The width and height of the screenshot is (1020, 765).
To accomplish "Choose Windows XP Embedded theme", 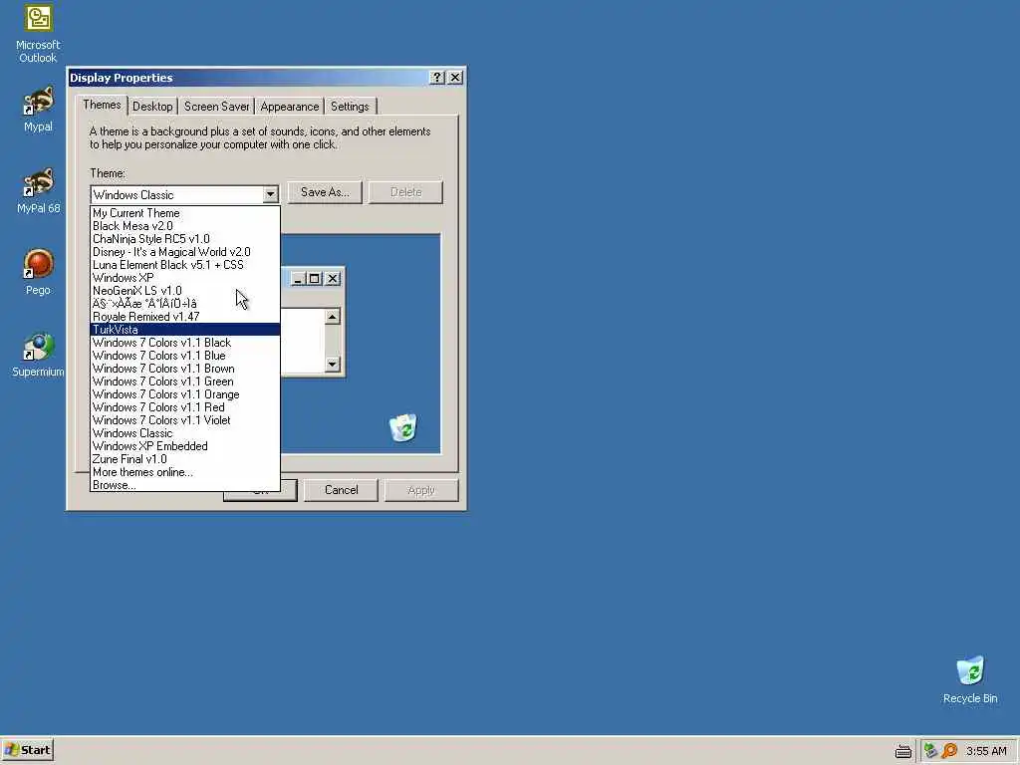I will pos(184,446).
